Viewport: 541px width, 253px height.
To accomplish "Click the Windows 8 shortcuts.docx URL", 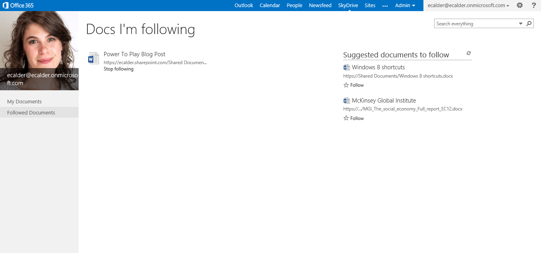I will pyautogui.click(x=398, y=76).
